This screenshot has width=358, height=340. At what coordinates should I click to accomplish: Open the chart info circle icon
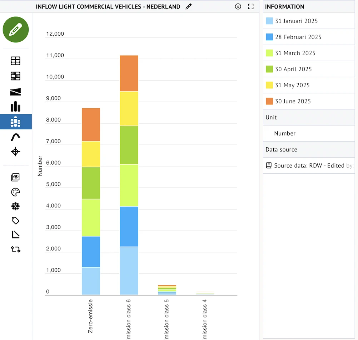(x=238, y=7)
